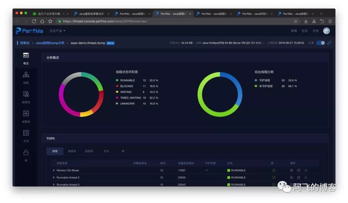Click lock checkbox in Runnable-thread-2 row
The image size is (348, 203).
[x=274, y=177]
